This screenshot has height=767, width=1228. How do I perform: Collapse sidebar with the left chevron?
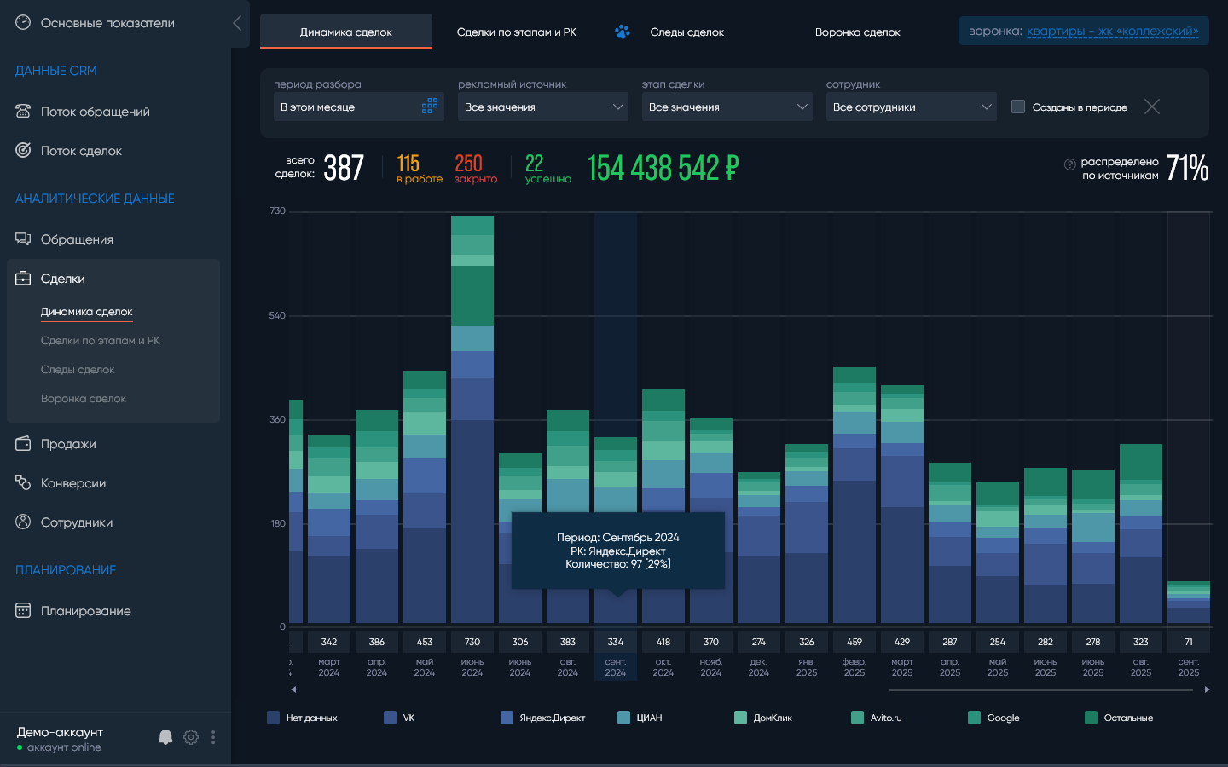pyautogui.click(x=237, y=23)
